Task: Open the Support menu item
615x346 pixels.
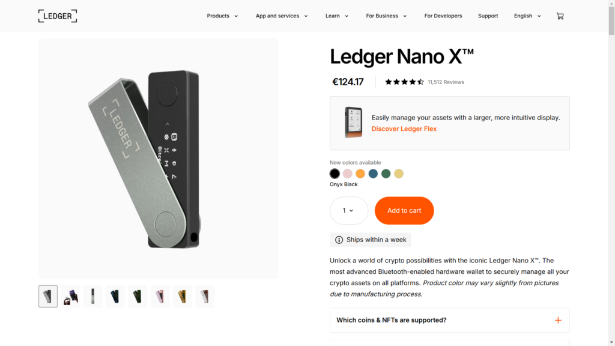Action: [x=488, y=16]
